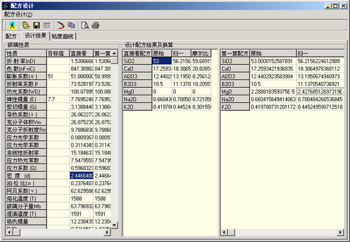
Task: Click the red-tipped curve tool icon
Action: pos(60,25)
